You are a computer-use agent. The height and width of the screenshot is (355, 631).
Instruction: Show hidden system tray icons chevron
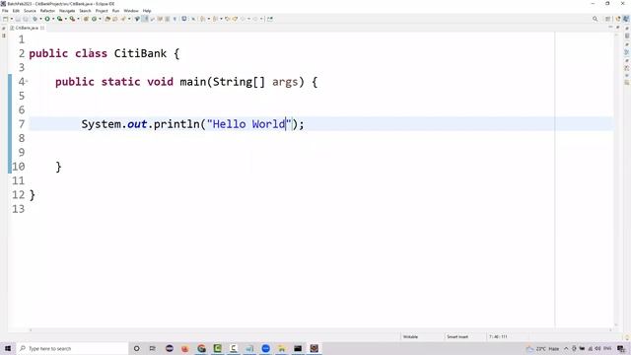coord(566,348)
